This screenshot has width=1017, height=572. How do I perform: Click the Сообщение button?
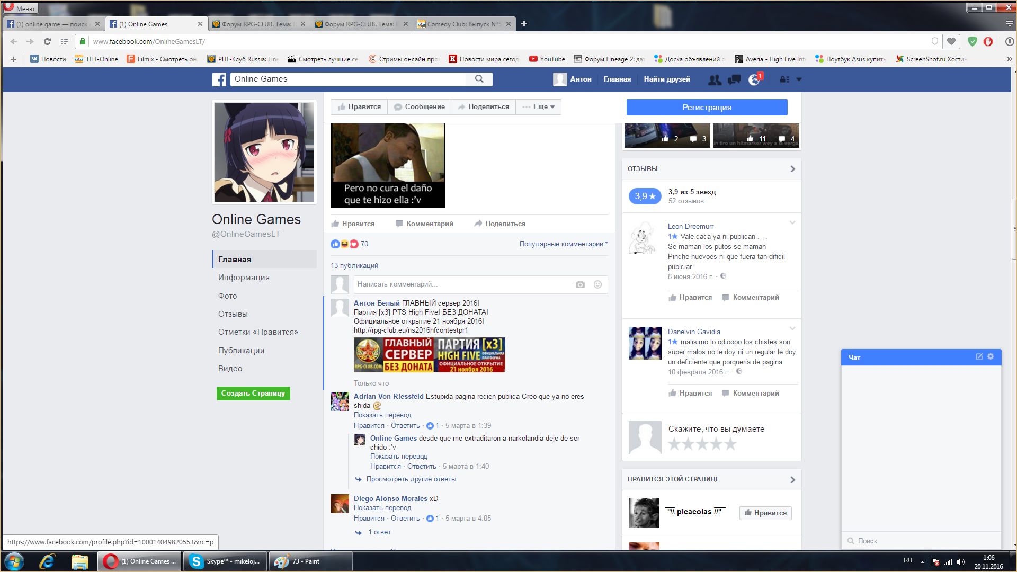(x=420, y=107)
